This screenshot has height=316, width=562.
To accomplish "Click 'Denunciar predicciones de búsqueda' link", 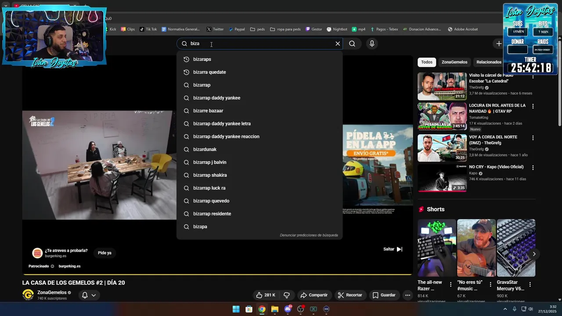I will click(309, 235).
